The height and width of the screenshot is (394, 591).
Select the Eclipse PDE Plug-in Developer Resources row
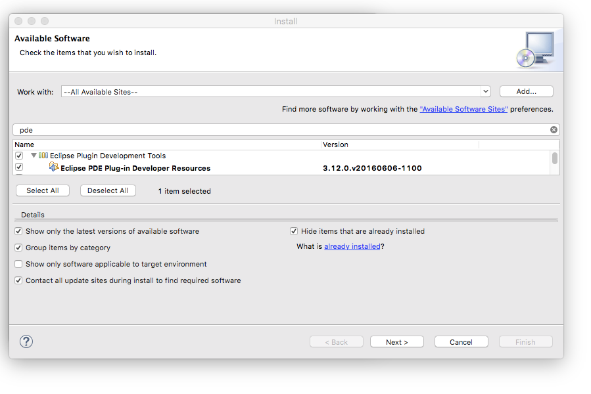coord(281,168)
